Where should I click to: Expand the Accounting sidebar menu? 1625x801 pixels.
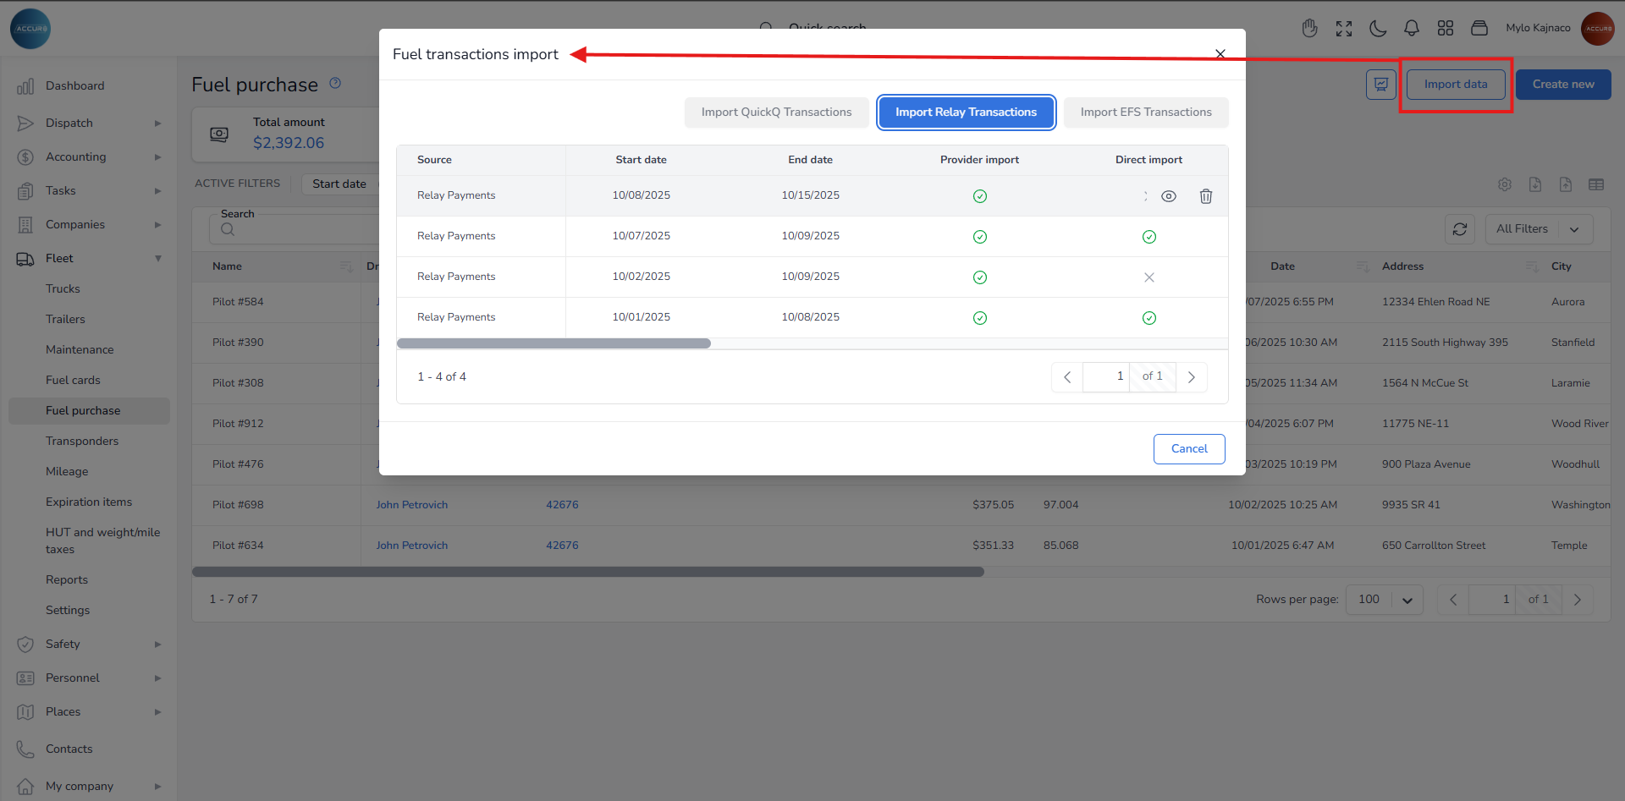pos(157,157)
